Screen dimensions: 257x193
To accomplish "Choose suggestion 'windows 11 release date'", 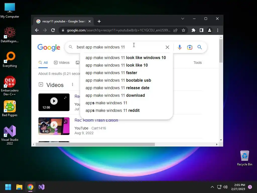I will tap(117, 88).
